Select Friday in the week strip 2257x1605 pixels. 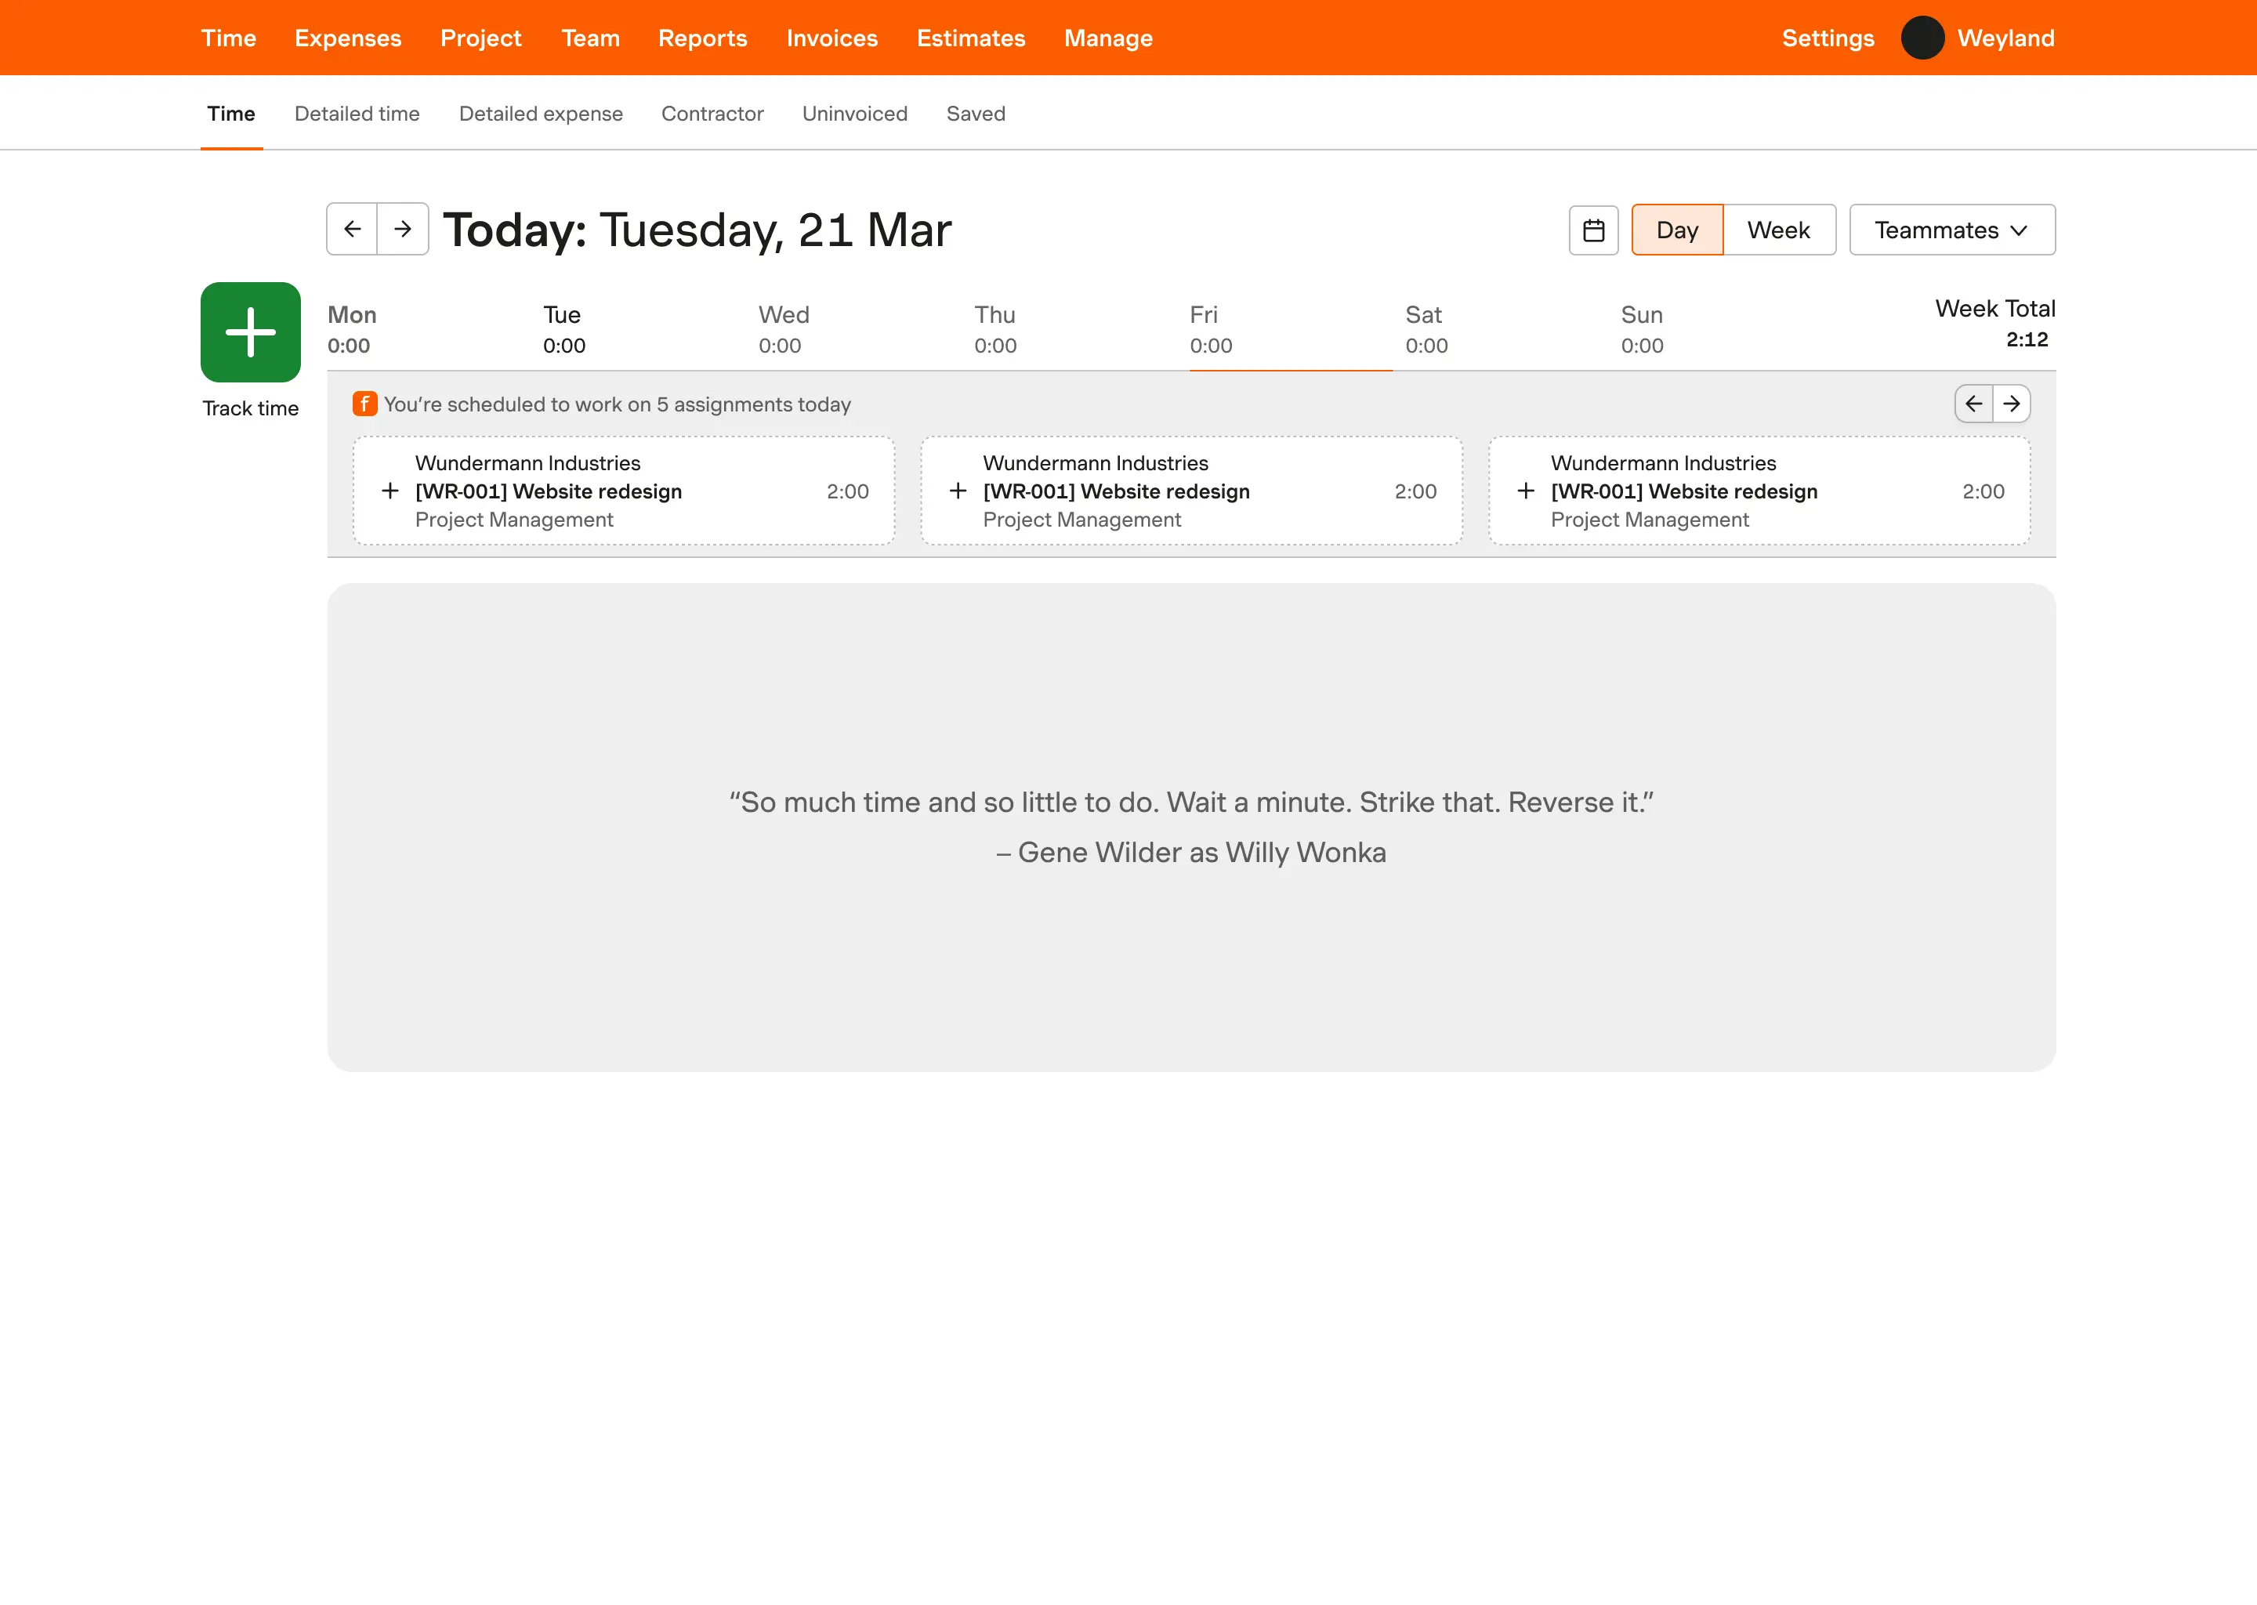(x=1211, y=329)
